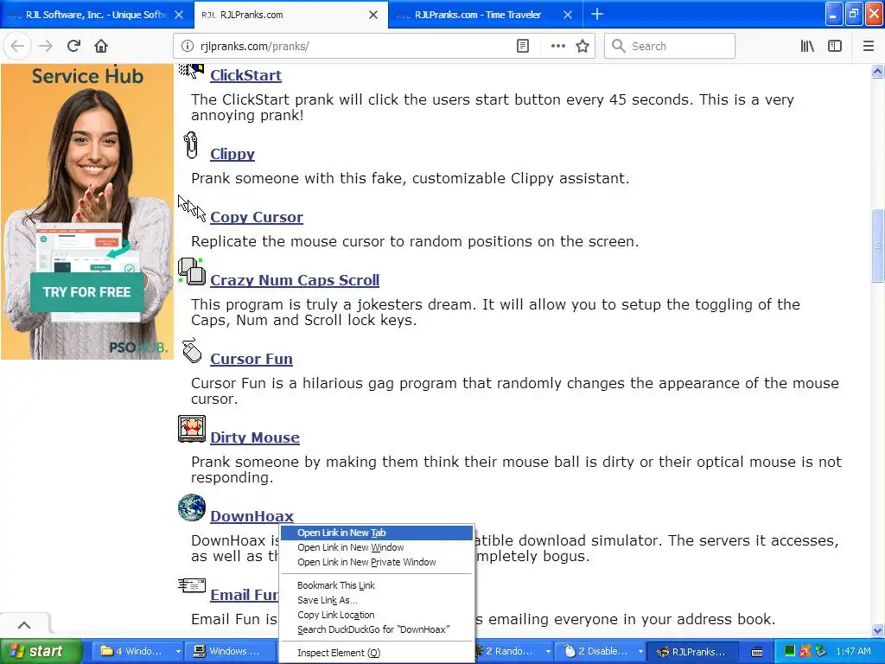Click the Copy Cursor arrows icon

point(192,207)
